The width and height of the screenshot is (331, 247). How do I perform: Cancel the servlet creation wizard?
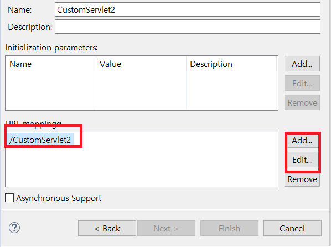(x=292, y=228)
